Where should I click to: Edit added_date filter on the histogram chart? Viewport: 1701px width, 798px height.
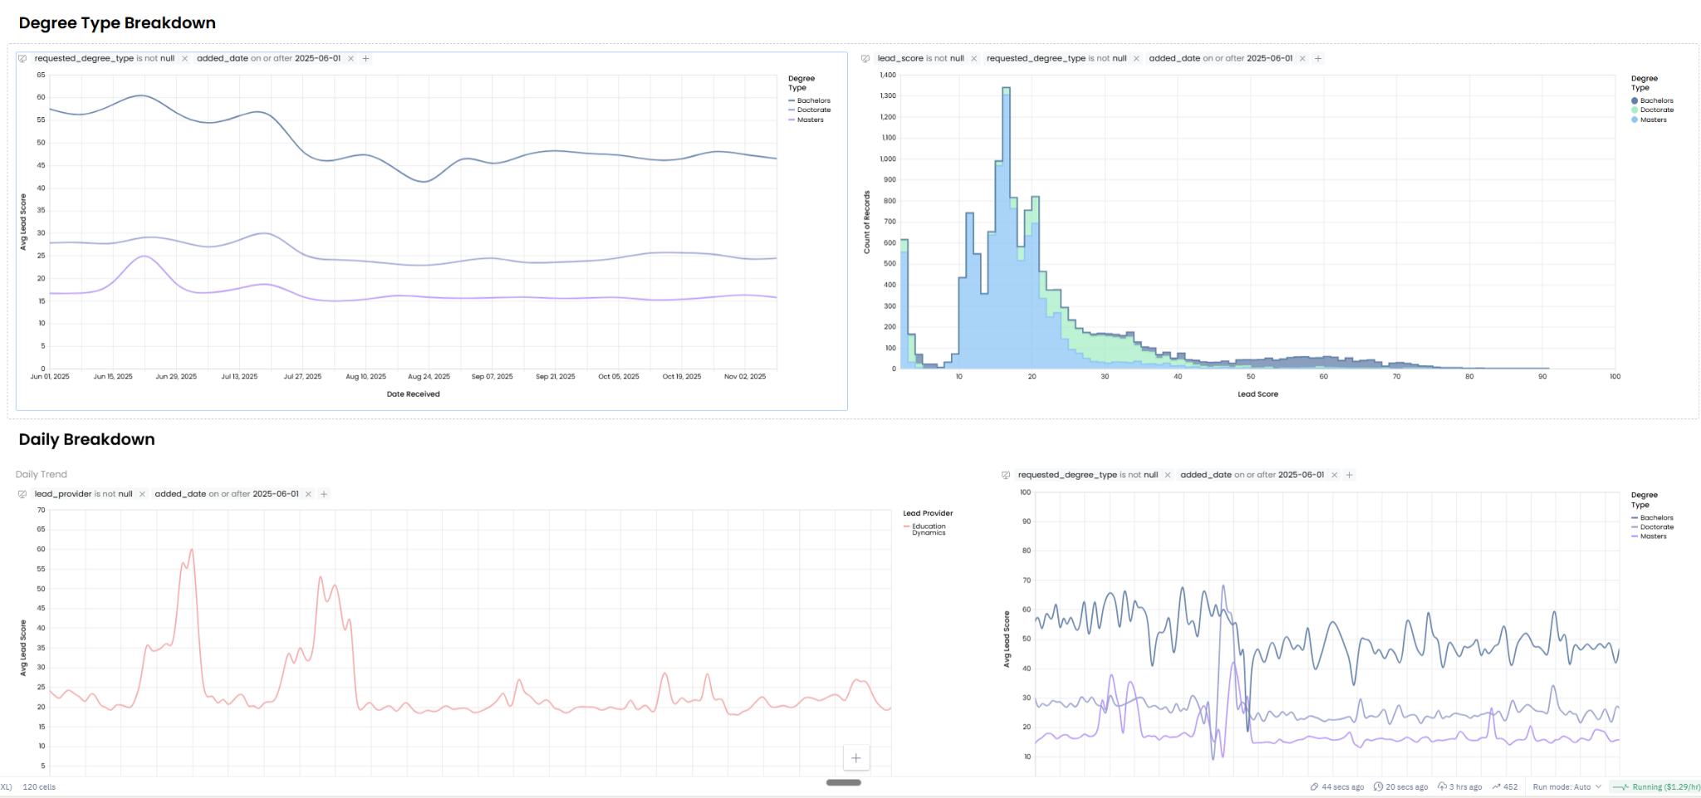coord(1220,59)
